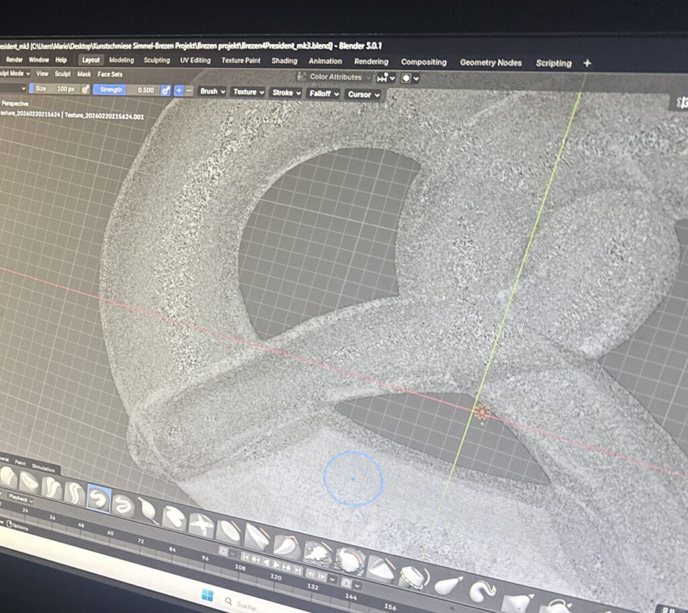Click the Color Attributes icon in header

[x=301, y=77]
